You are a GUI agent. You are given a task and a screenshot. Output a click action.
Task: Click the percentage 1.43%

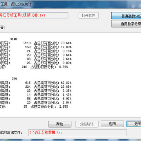(67, 95)
